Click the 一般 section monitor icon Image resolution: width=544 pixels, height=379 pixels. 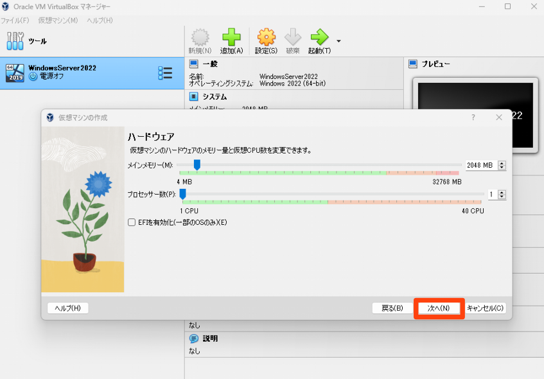pyautogui.click(x=193, y=64)
